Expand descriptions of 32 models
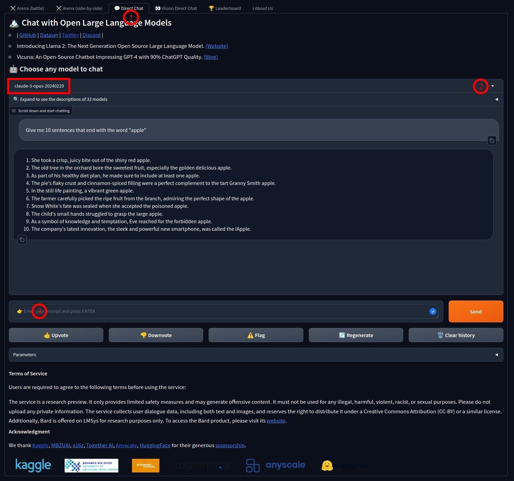Image resolution: width=514 pixels, height=481 pixels. (x=256, y=99)
